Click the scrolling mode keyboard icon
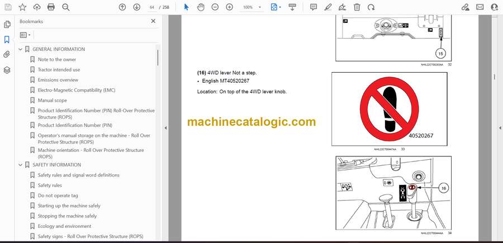 pos(292,7)
